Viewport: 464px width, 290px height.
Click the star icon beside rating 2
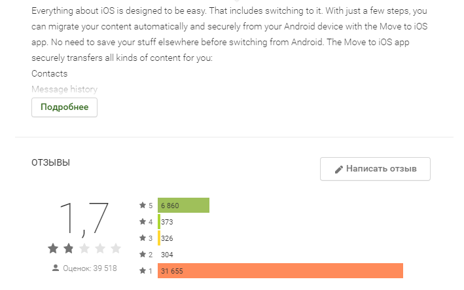click(143, 254)
